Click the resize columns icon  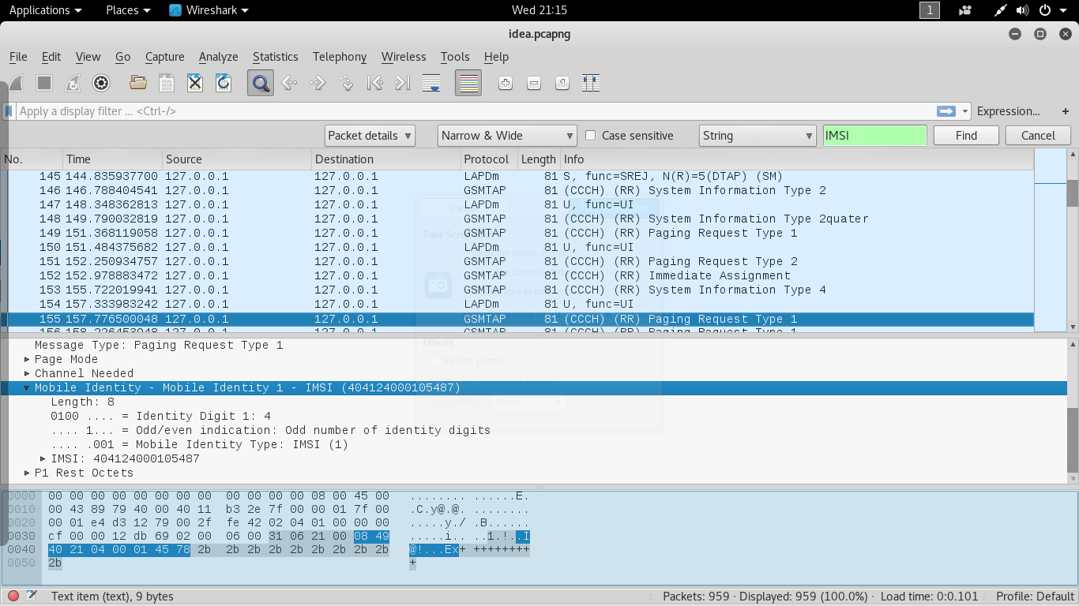[590, 83]
